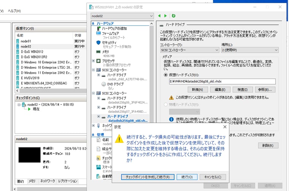Click the green 現在 play marker
The width and height of the screenshot is (289, 191).
coord(29,109)
